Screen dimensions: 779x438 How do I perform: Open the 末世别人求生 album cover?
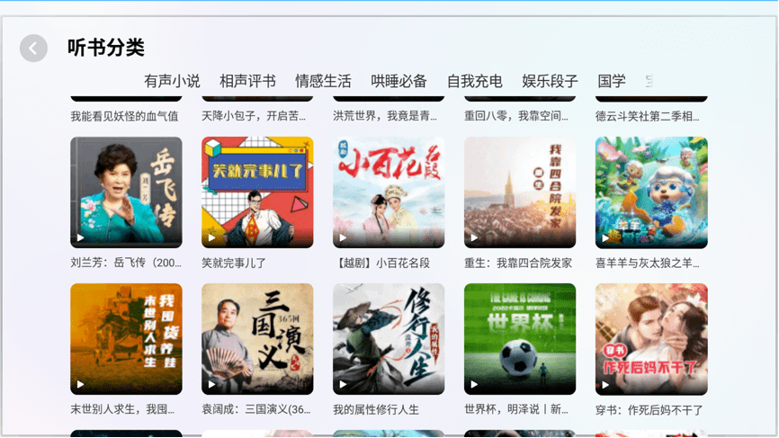[126, 339]
